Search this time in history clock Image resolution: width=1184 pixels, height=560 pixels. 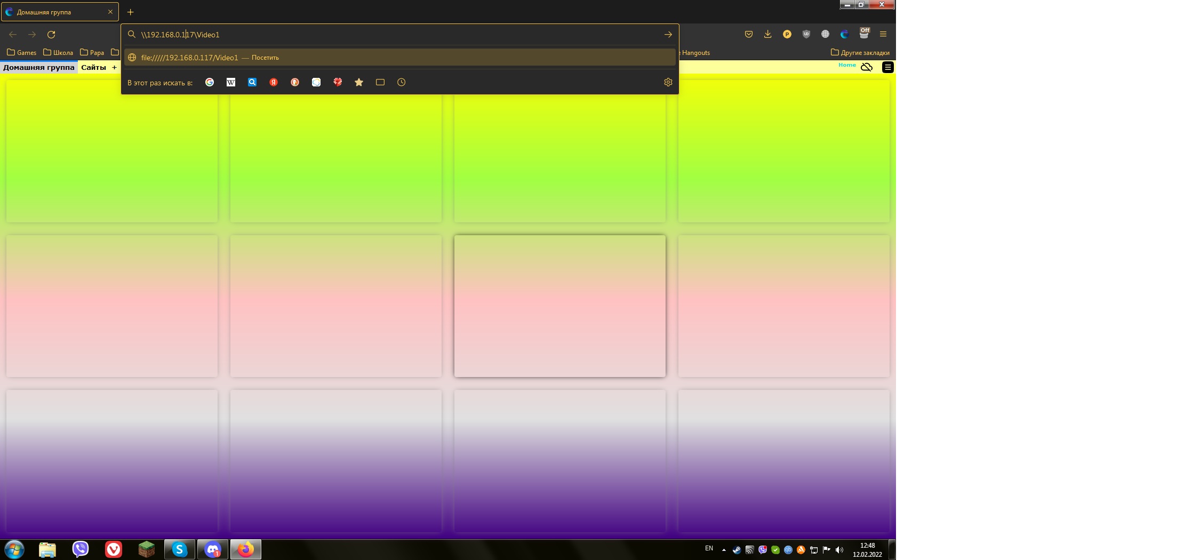(402, 82)
